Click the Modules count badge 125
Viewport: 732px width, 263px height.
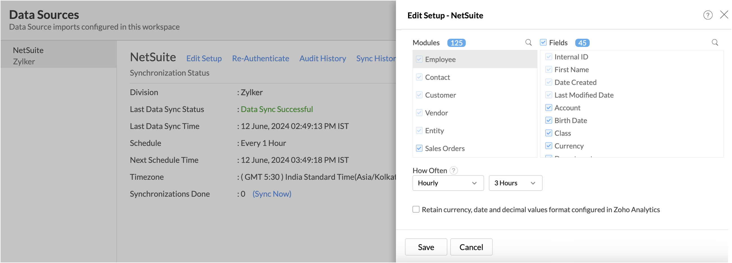click(x=456, y=43)
